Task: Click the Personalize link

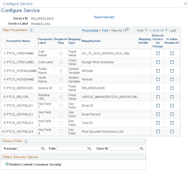Action: click(x=90, y=31)
